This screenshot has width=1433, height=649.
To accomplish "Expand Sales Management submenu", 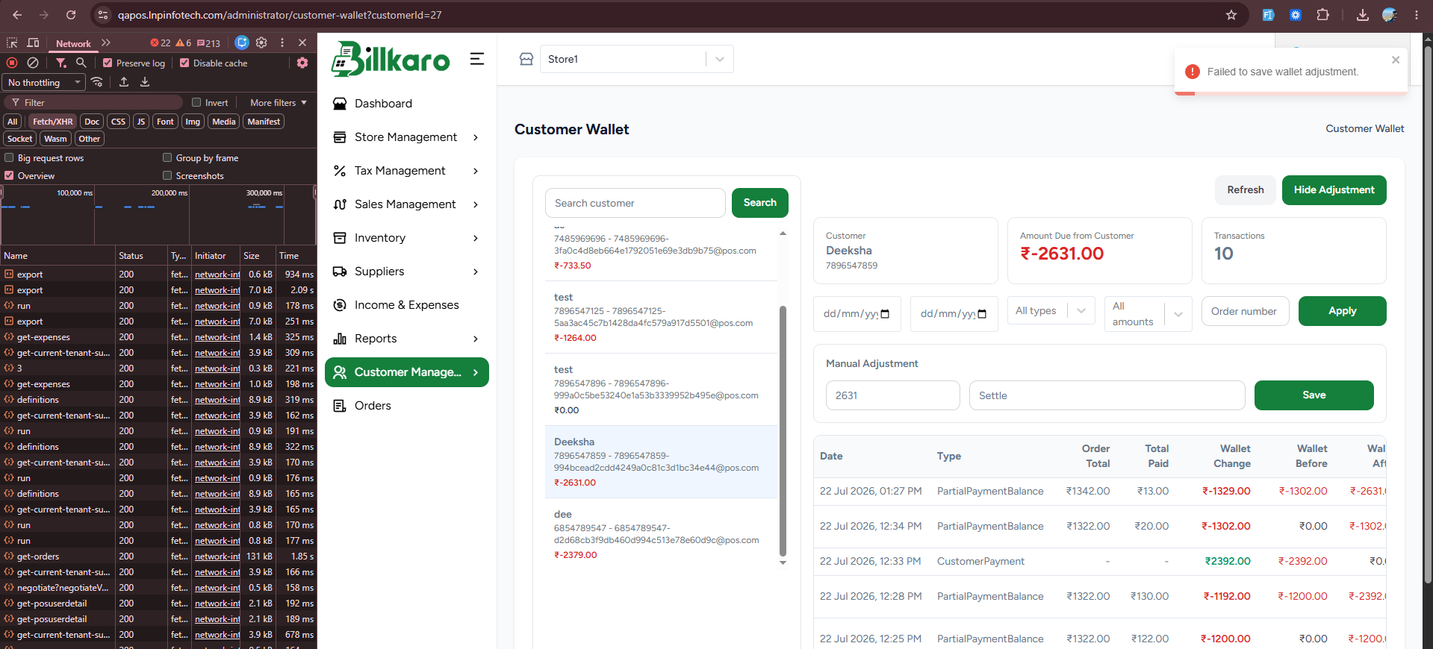I will coord(407,204).
